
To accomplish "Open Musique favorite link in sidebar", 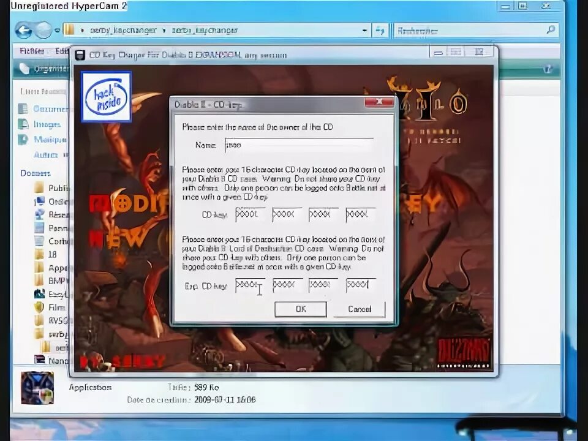I will coord(42,140).
